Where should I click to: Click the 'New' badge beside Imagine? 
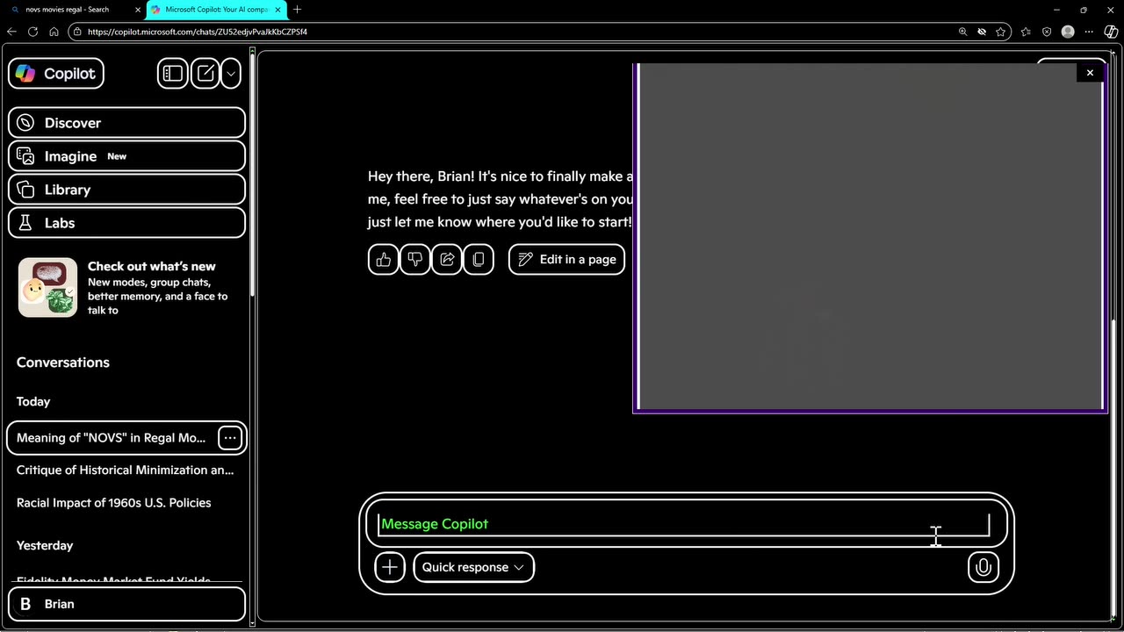coord(117,156)
